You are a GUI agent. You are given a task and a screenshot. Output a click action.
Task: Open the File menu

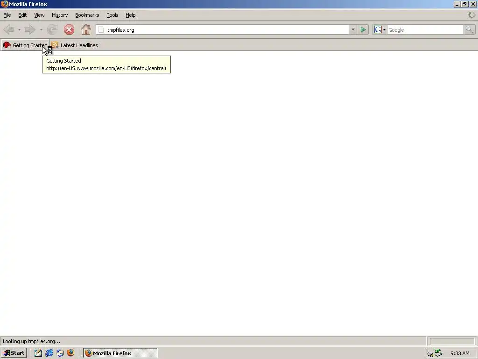[x=7, y=15]
